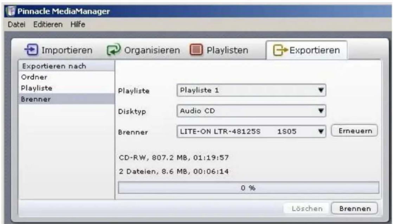The width and height of the screenshot is (393, 224).
Task: Open the Playlisten tab
Action: [x=219, y=50]
